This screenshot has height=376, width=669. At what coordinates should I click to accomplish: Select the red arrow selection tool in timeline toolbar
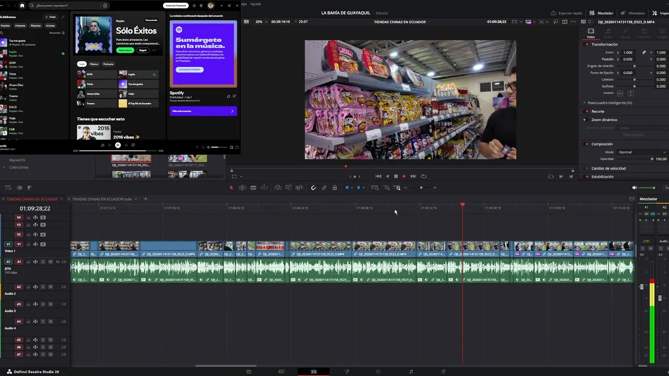tap(232, 187)
